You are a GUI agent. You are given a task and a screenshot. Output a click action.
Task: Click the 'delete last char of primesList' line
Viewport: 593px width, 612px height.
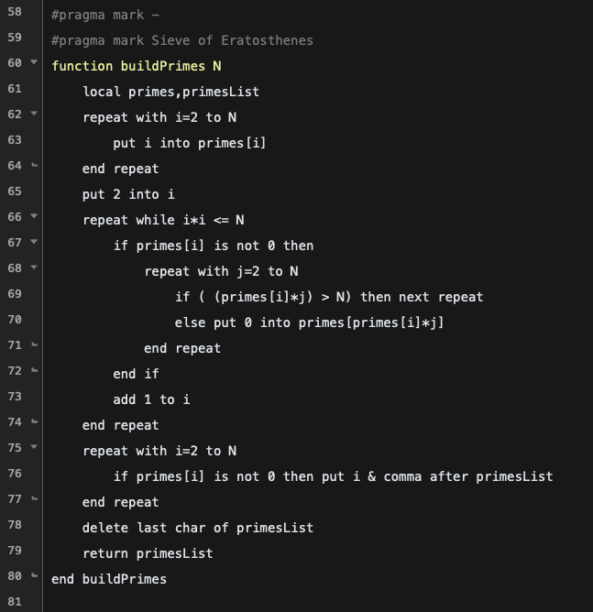coord(197,528)
